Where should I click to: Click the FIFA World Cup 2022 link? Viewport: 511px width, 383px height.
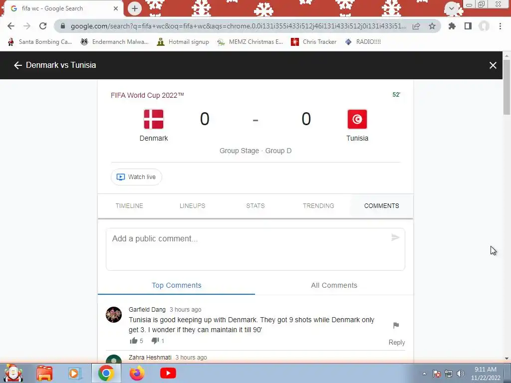pyautogui.click(x=147, y=95)
